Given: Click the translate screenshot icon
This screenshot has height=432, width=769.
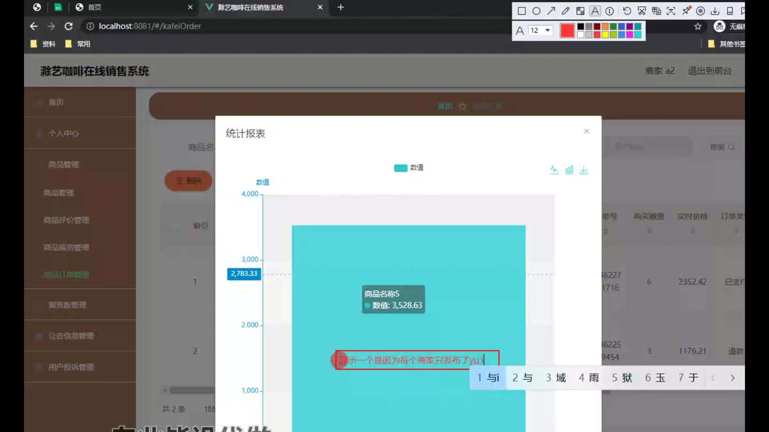Looking at the screenshot, I should click(x=656, y=11).
